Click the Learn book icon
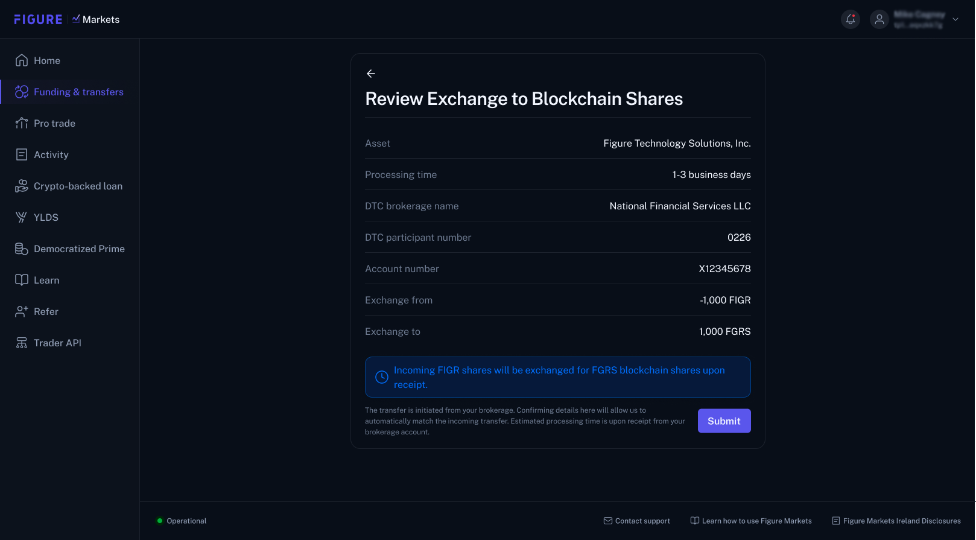This screenshot has height=540, width=976. 22,280
